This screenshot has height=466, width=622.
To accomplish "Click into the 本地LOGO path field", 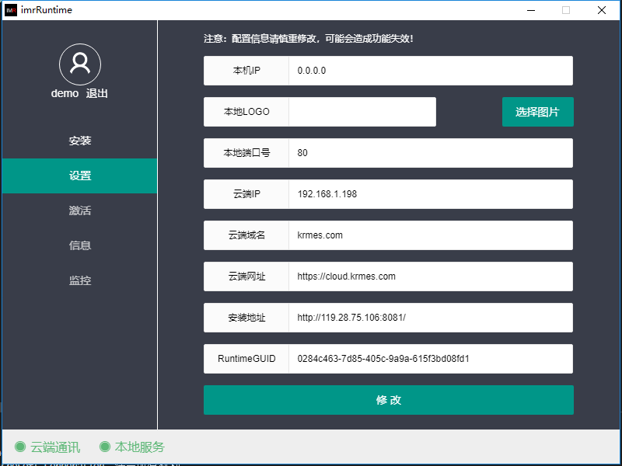I will (362, 112).
